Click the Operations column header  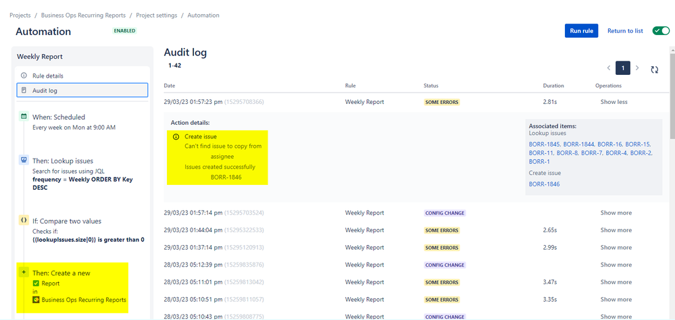click(x=608, y=86)
